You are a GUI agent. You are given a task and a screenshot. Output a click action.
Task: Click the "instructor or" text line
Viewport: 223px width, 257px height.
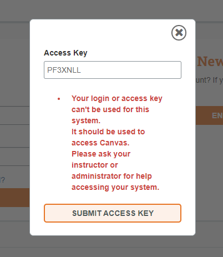pyautogui.click(x=95, y=165)
